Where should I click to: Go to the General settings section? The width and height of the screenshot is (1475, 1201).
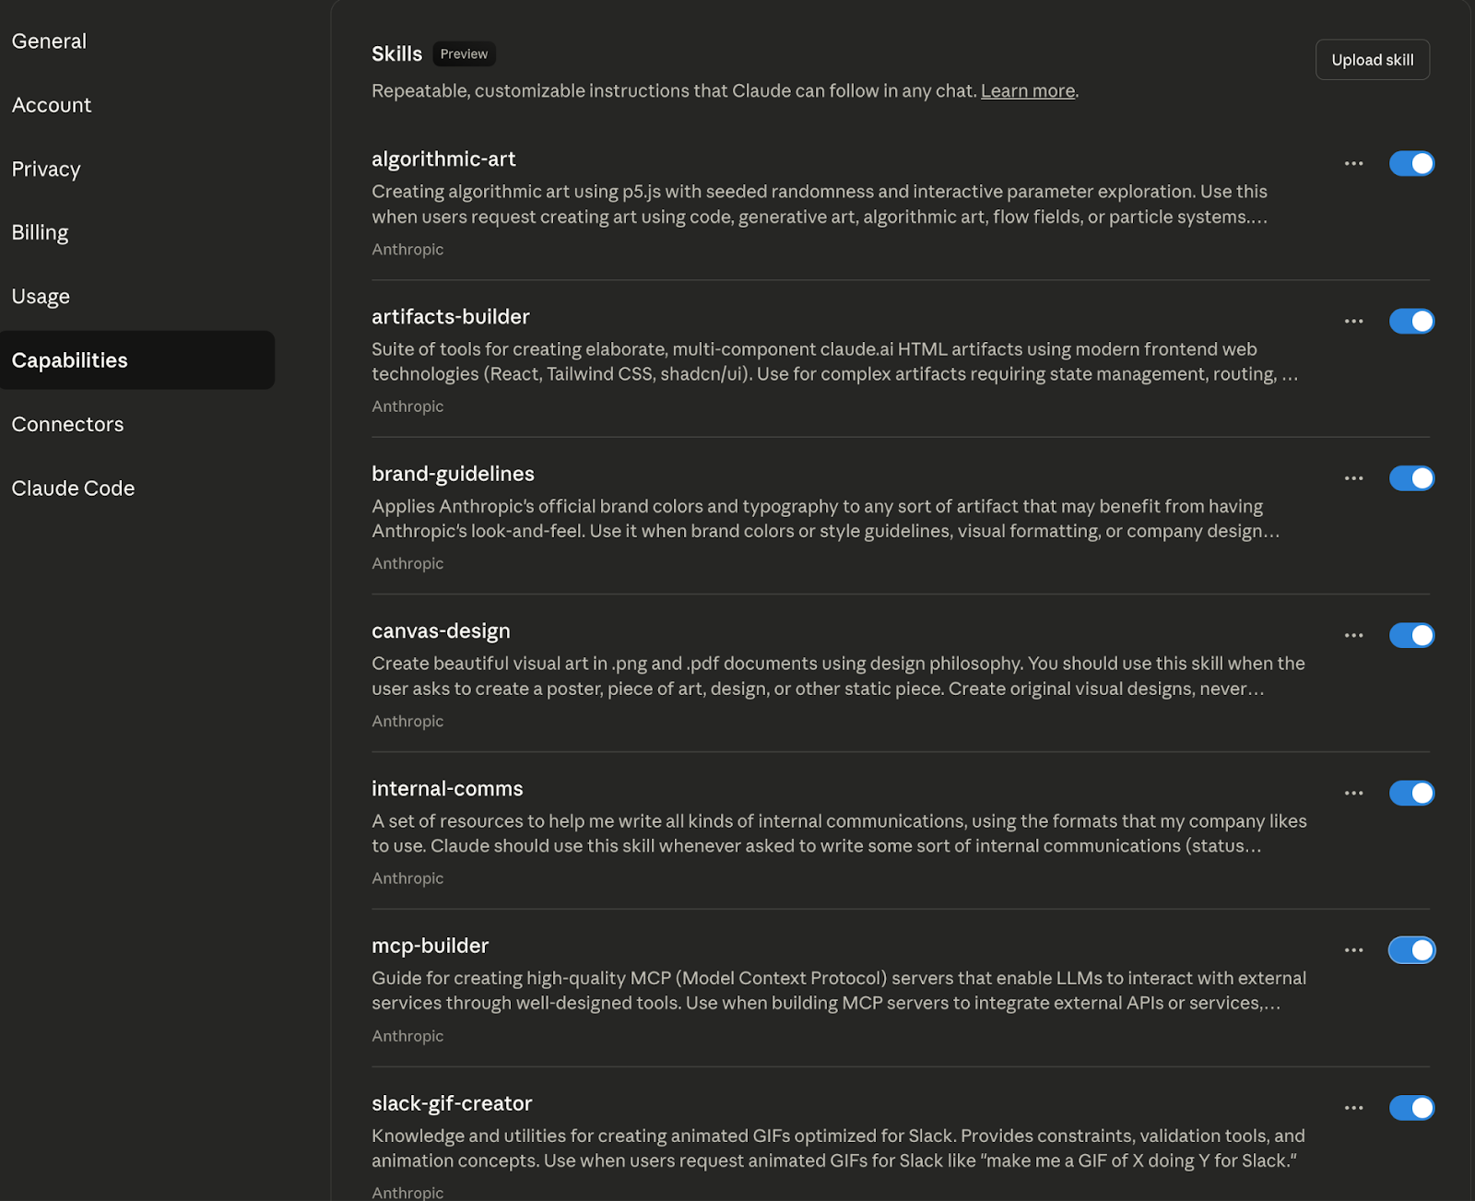pyautogui.click(x=50, y=41)
